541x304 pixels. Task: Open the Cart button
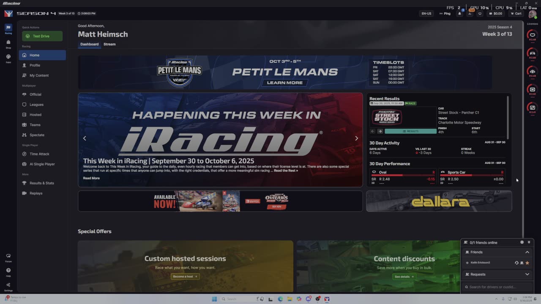pyautogui.click(x=516, y=14)
